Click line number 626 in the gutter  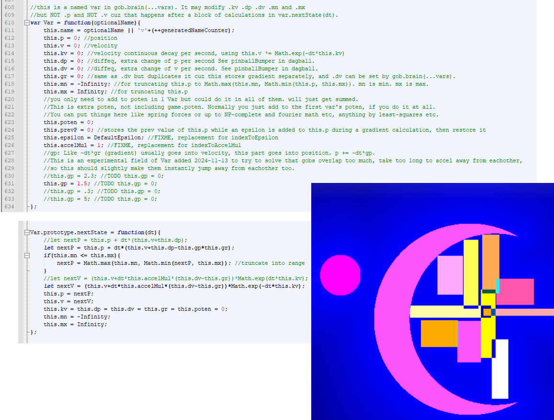10,145
